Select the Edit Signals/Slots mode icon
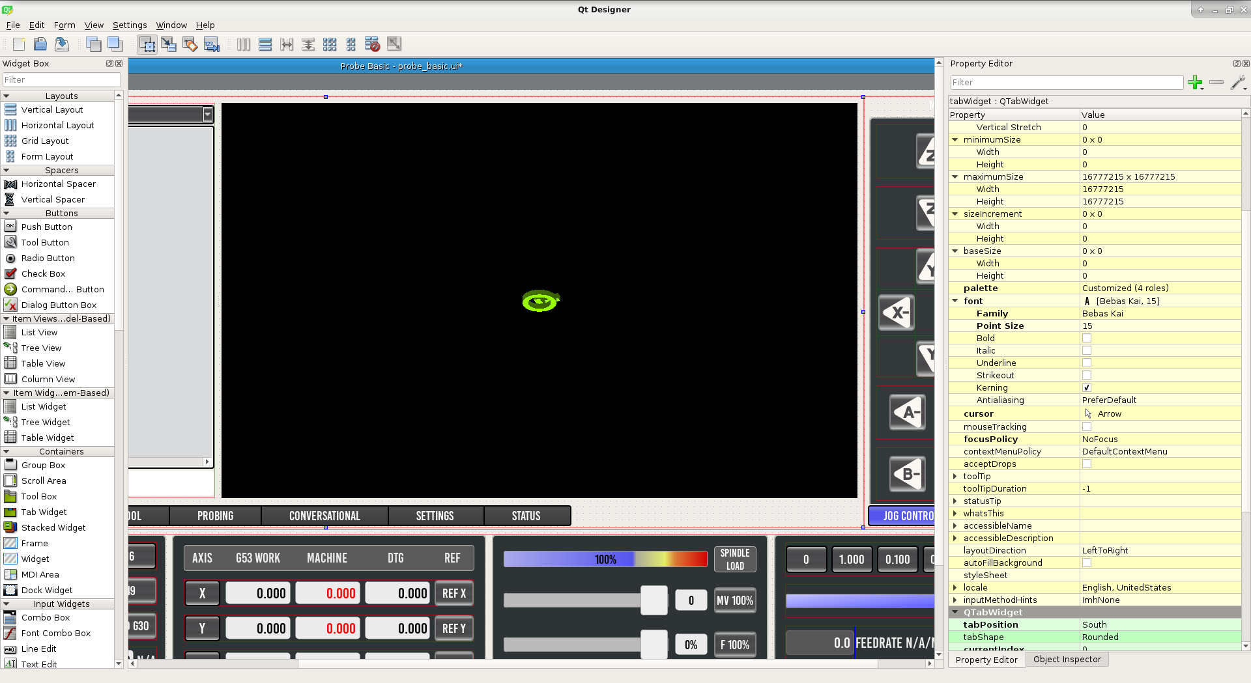Image resolution: width=1251 pixels, height=683 pixels. tap(169, 44)
